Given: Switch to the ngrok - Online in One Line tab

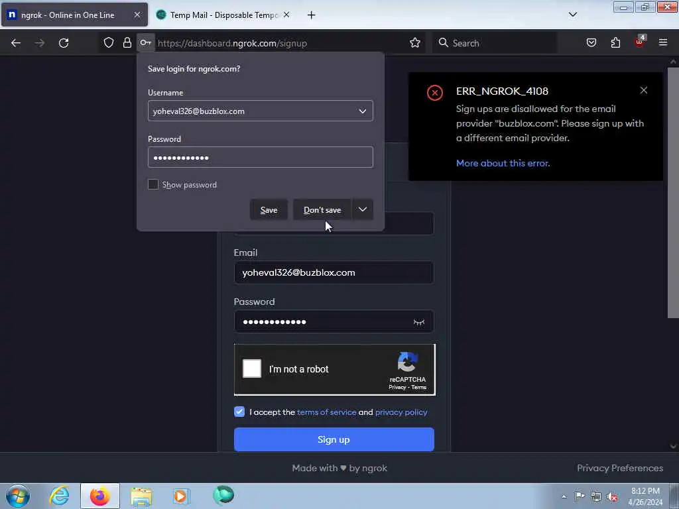Looking at the screenshot, I should [74, 15].
